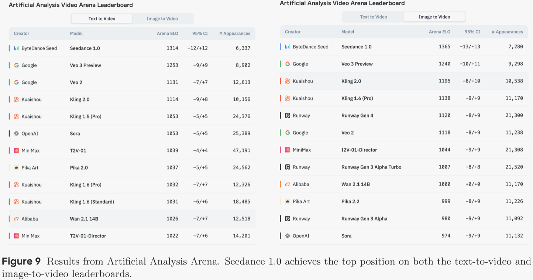533x280 pixels.
Task: Click Runway logo beside Runway Gen 4
Action: pyautogui.click(x=288, y=116)
